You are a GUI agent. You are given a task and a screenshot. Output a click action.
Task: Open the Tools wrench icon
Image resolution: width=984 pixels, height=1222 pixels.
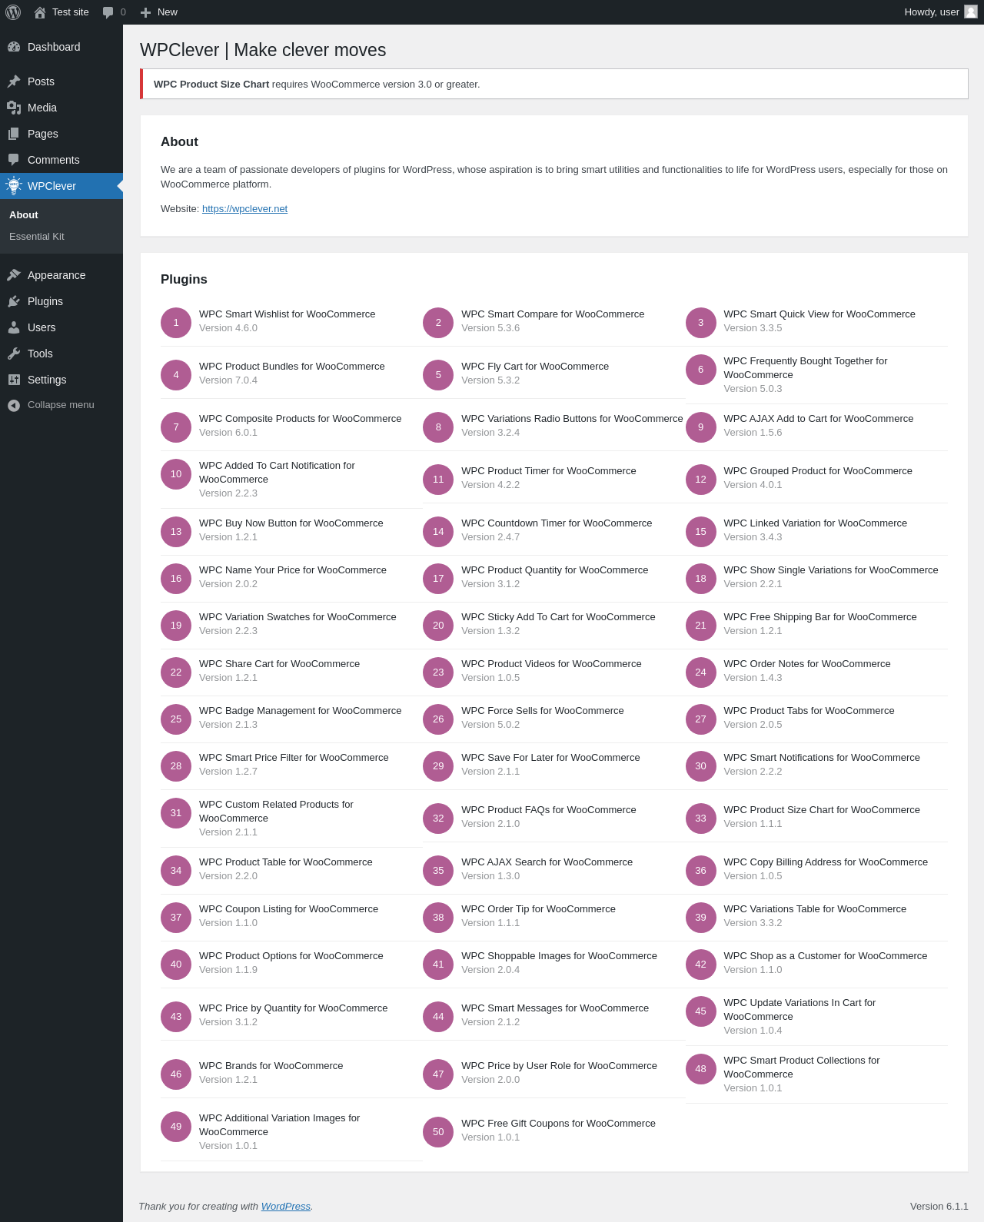[x=14, y=354]
